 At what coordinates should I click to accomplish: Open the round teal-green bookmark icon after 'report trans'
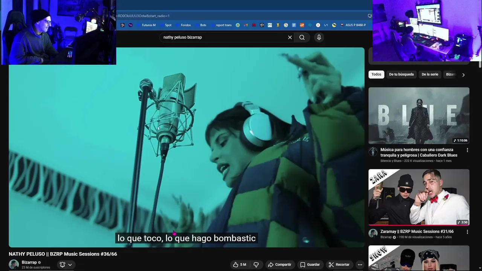(238, 25)
